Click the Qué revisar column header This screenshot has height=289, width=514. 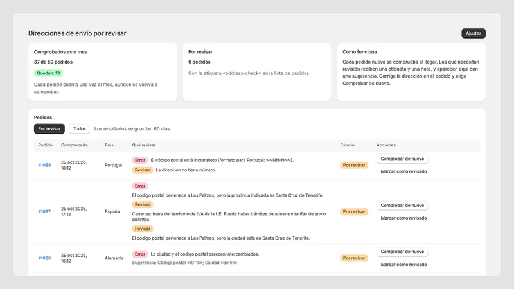pyautogui.click(x=144, y=145)
